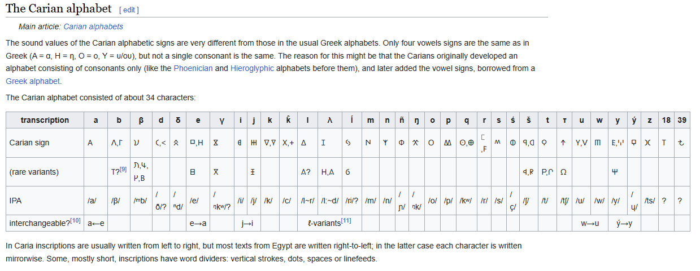Click the w→u interchangeable cell

[590, 223]
